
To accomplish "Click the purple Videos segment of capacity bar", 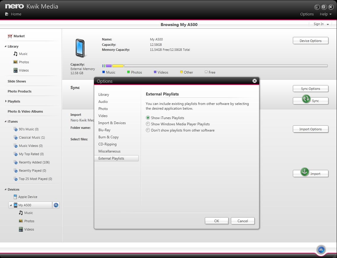I will click(x=108, y=66).
